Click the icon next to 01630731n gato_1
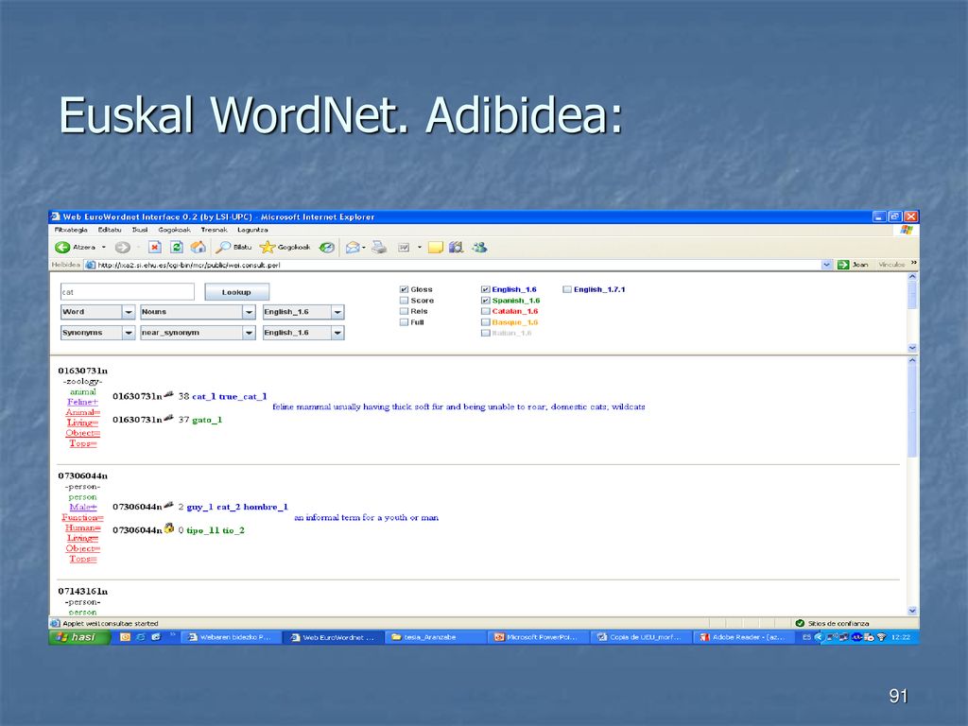Image resolution: width=968 pixels, height=726 pixels. click(x=168, y=418)
